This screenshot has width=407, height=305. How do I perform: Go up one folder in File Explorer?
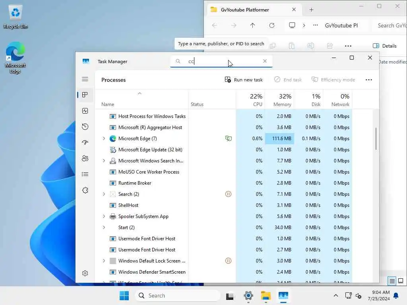[x=252, y=25]
